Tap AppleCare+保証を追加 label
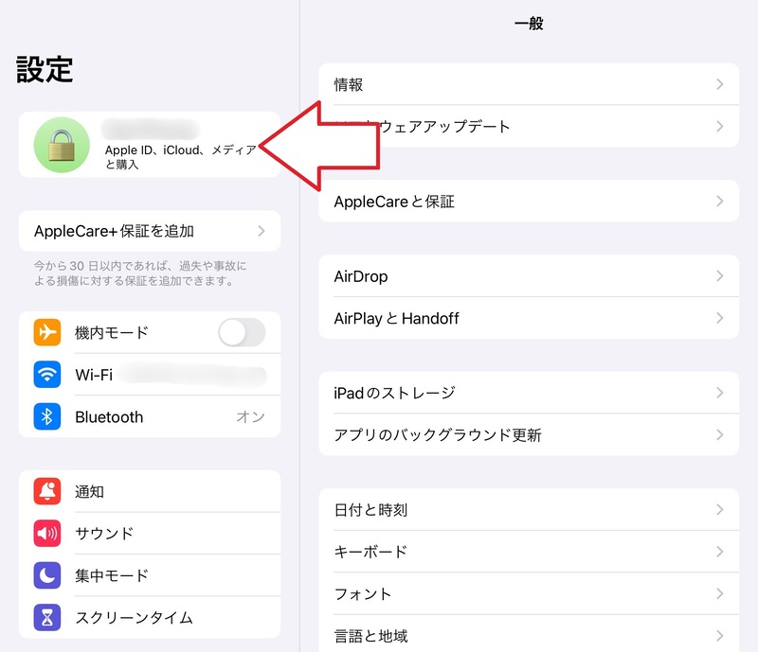The width and height of the screenshot is (758, 652). (x=114, y=231)
